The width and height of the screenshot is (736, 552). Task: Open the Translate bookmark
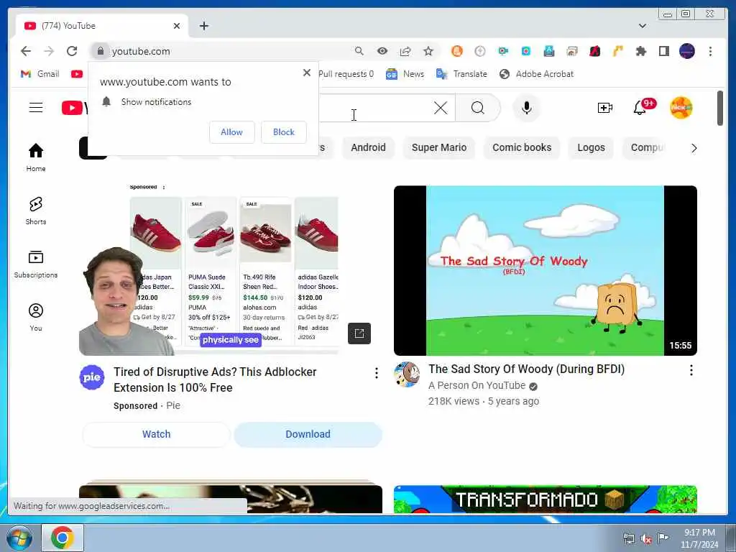[x=461, y=74]
